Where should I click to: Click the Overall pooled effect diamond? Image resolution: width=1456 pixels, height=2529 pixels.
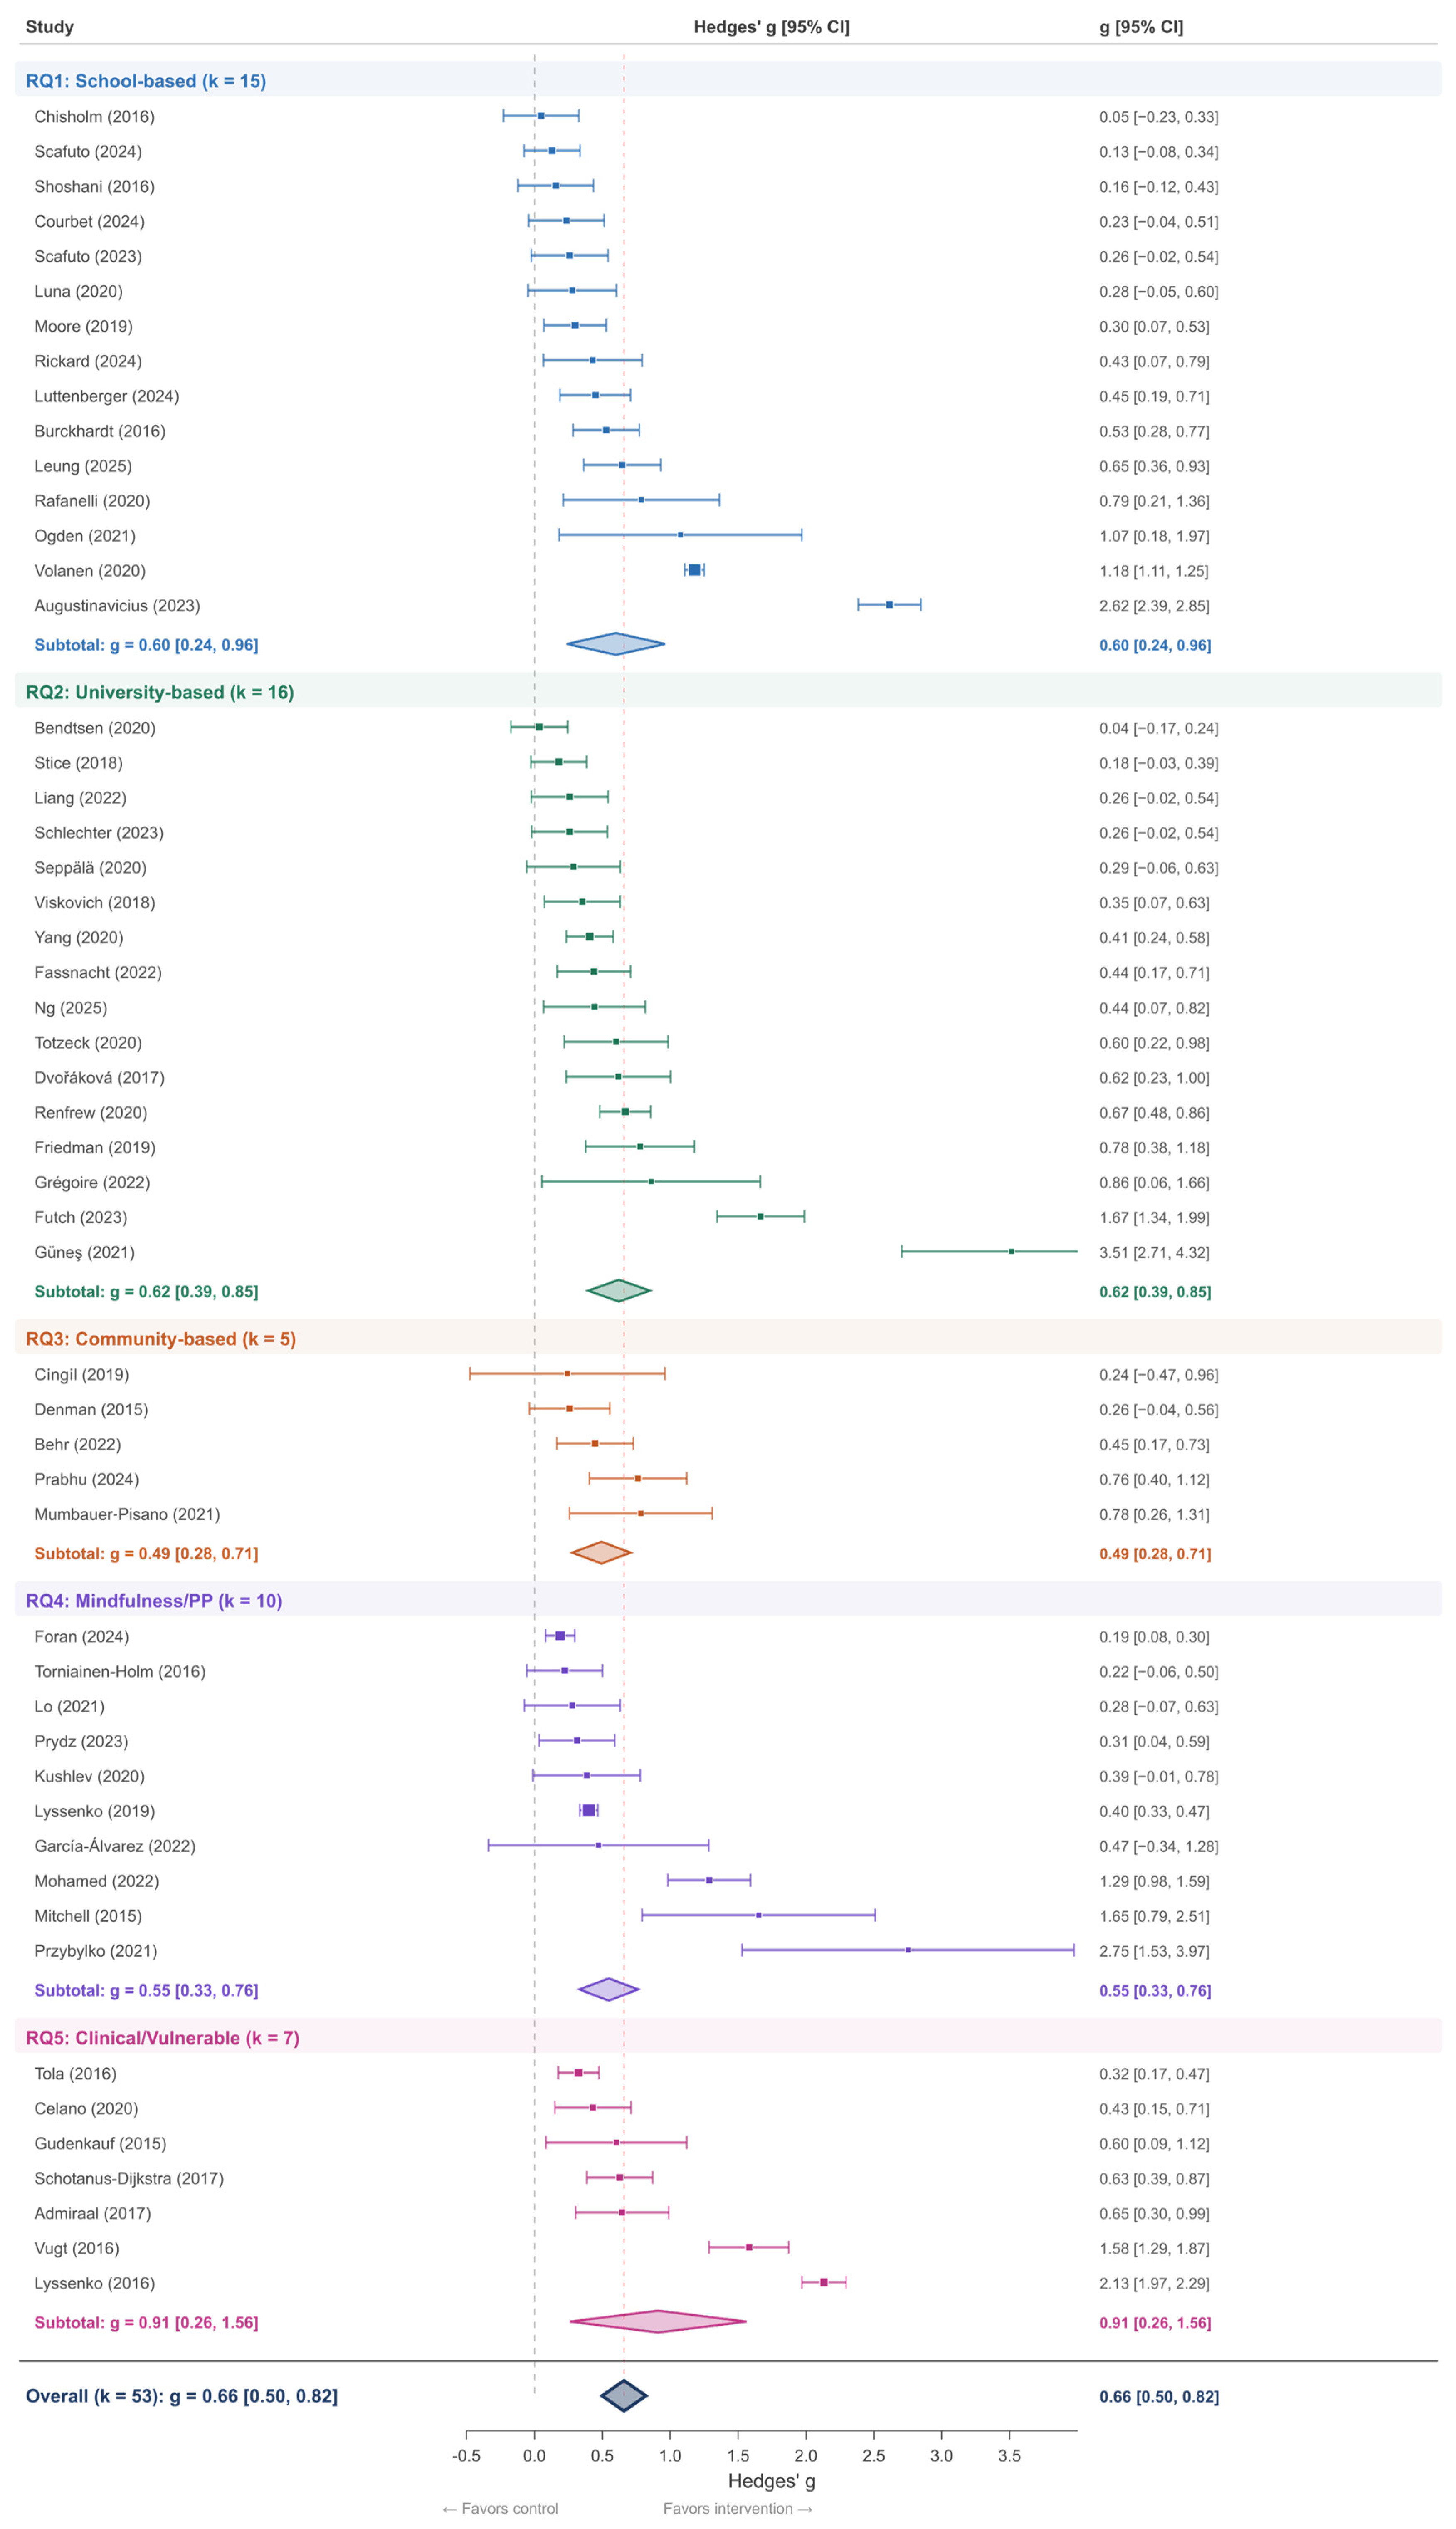624,2395
